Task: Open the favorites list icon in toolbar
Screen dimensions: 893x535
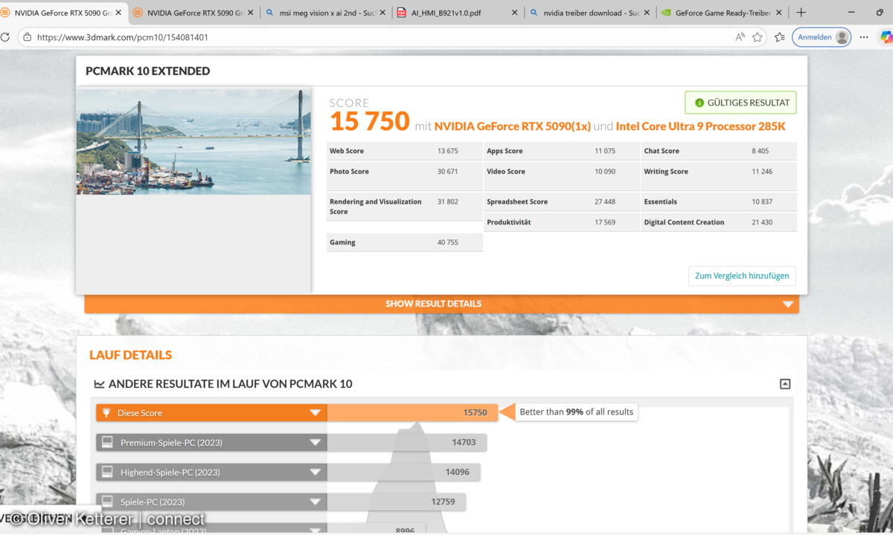Action: click(779, 37)
